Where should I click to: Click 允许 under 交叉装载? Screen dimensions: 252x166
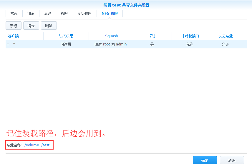click(225, 44)
